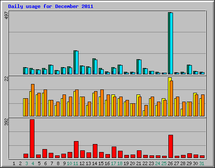Click day label 23
Image resolution: width=215 pixels, height=168 pixels.
(151, 163)
